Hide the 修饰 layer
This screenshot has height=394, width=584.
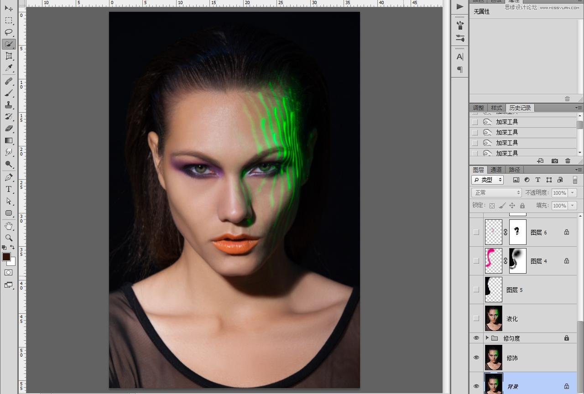point(476,358)
